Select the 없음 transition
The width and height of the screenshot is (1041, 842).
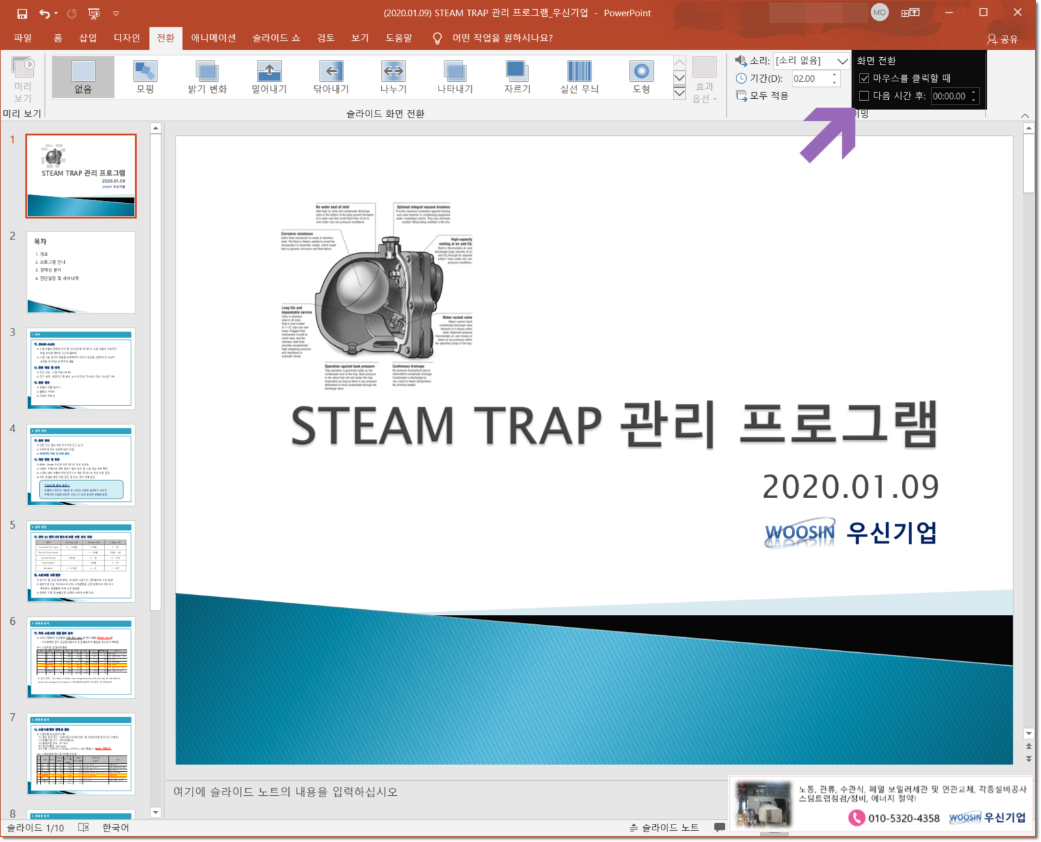(x=83, y=77)
